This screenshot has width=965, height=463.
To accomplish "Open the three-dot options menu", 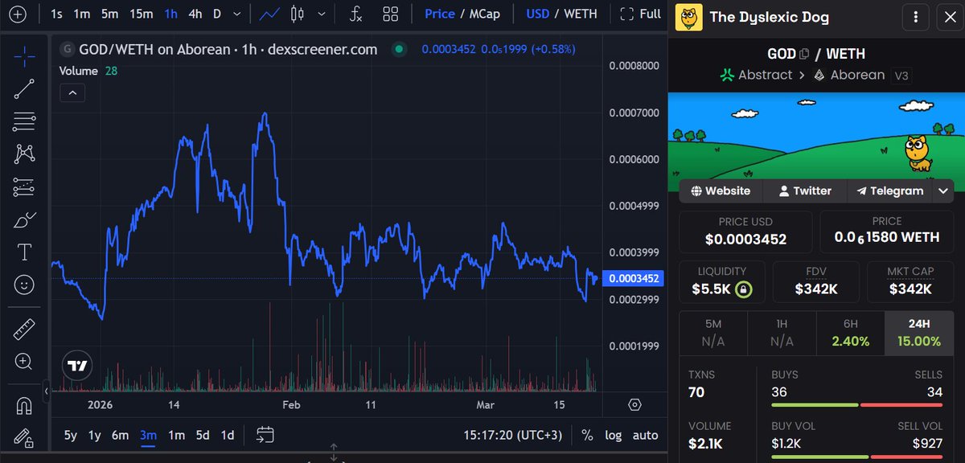I will [x=915, y=17].
